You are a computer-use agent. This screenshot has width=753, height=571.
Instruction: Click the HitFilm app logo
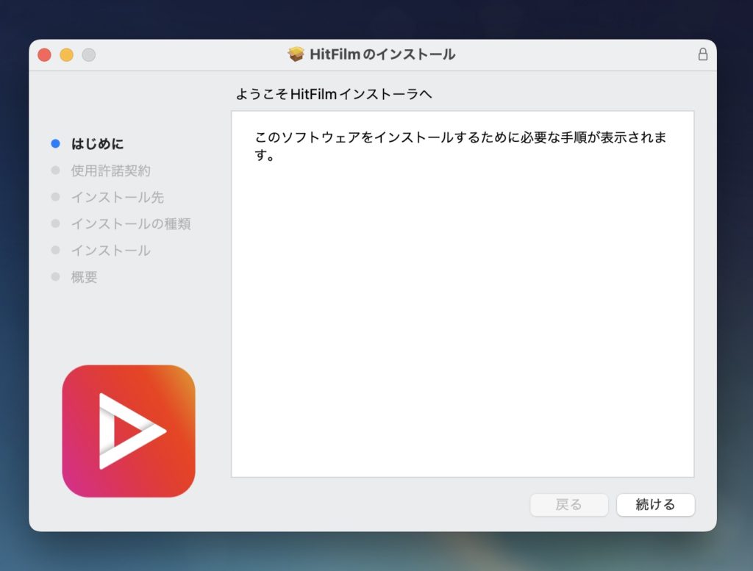coord(129,431)
